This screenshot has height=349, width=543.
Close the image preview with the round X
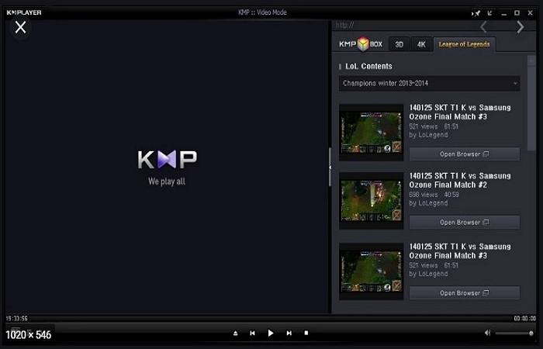pyautogui.click(x=20, y=27)
